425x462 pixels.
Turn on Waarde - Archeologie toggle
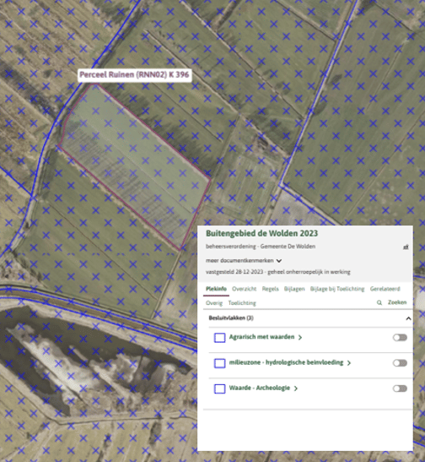pyautogui.click(x=400, y=389)
